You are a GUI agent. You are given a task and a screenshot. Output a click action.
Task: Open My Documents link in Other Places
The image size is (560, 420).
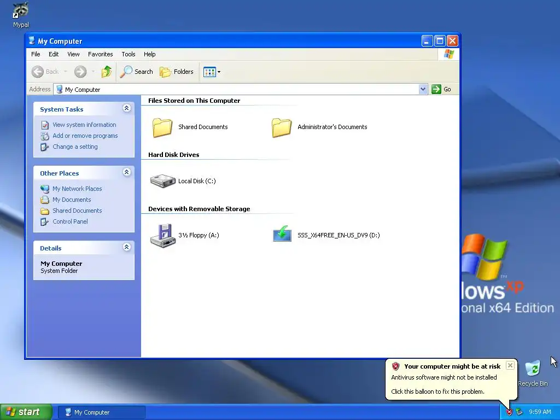[72, 200]
